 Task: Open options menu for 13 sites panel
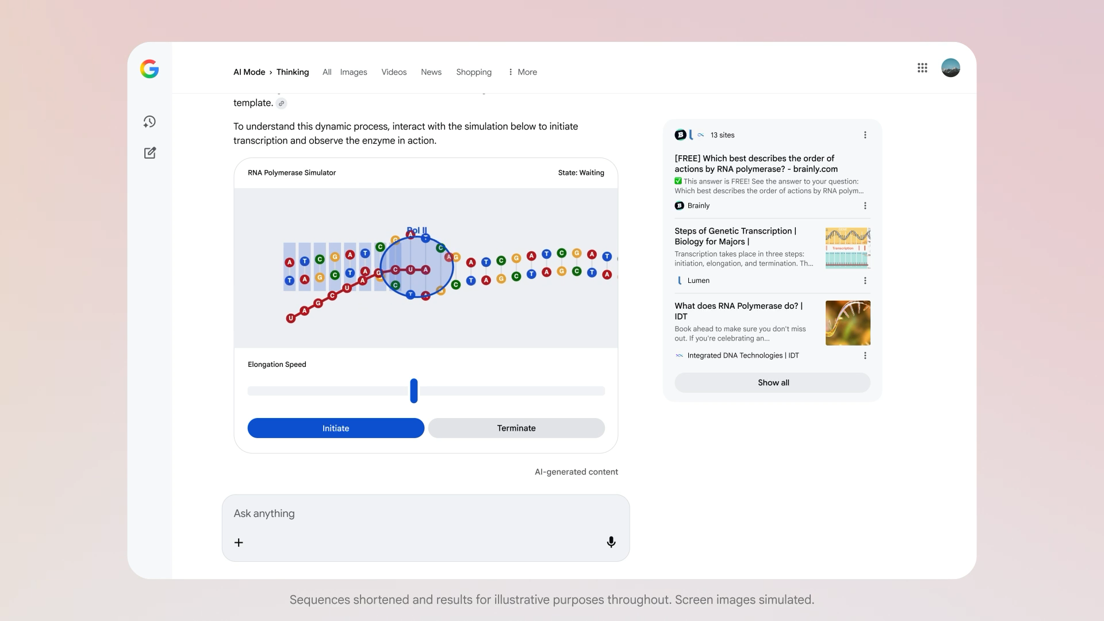[865, 135]
